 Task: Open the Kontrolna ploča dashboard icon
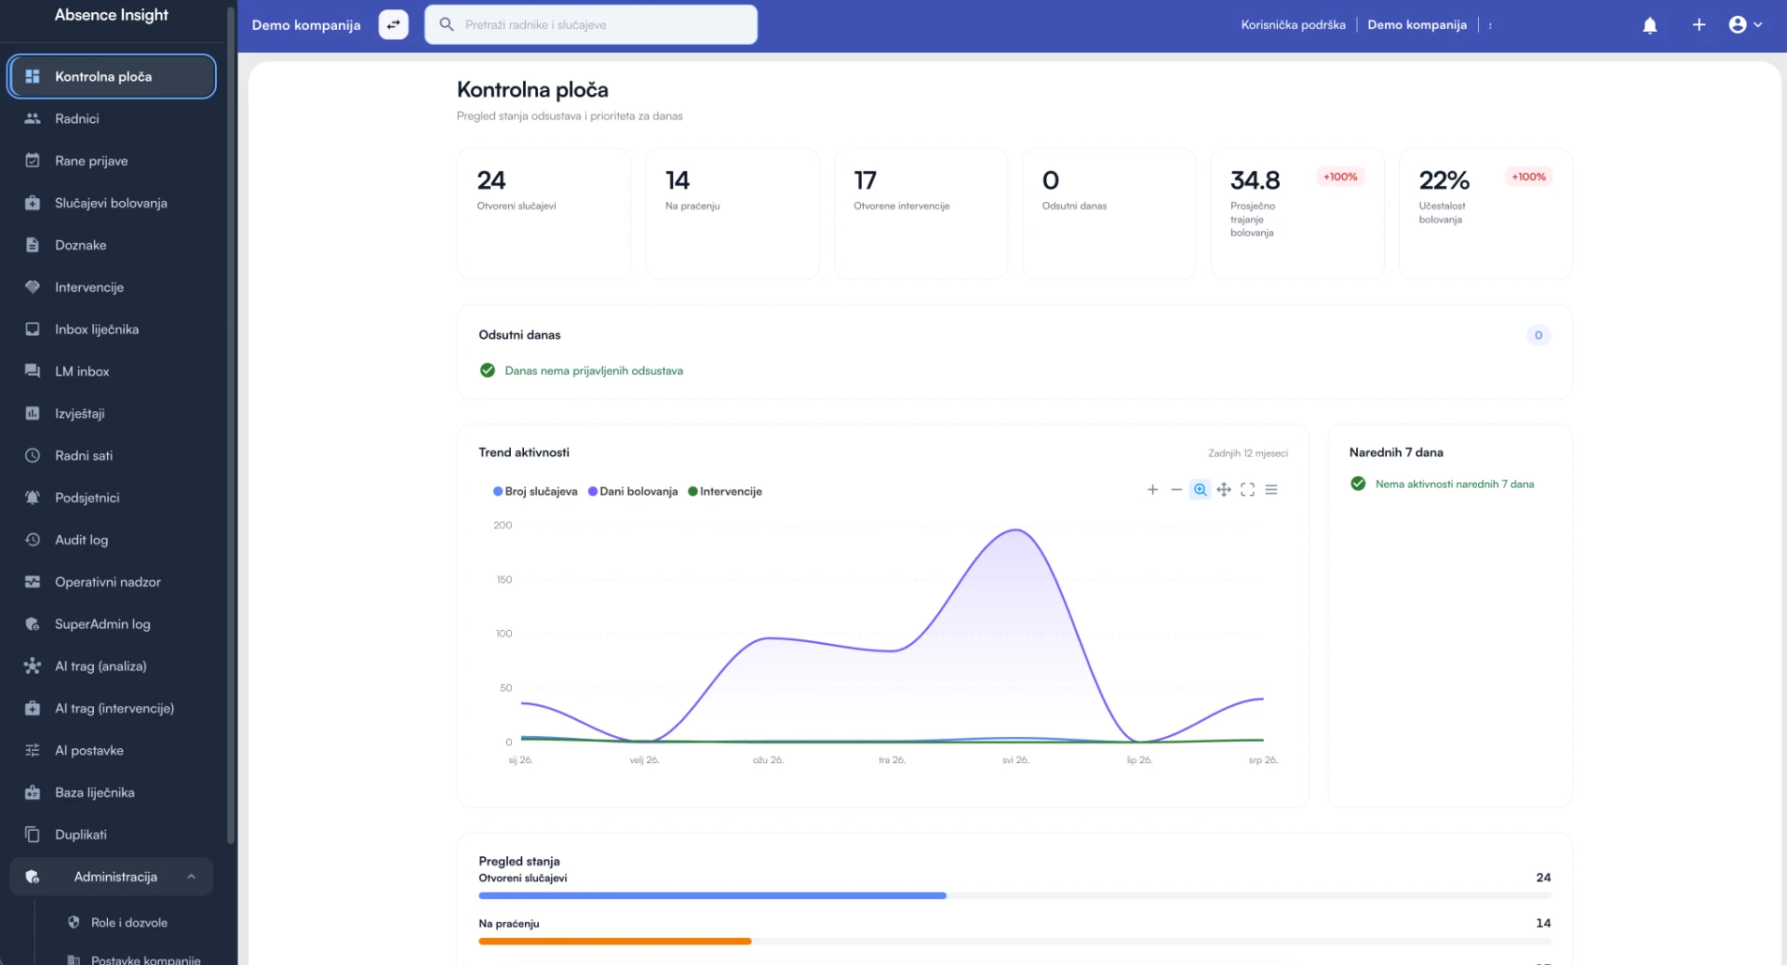(33, 76)
